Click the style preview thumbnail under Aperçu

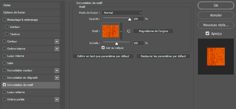[x=216, y=57]
